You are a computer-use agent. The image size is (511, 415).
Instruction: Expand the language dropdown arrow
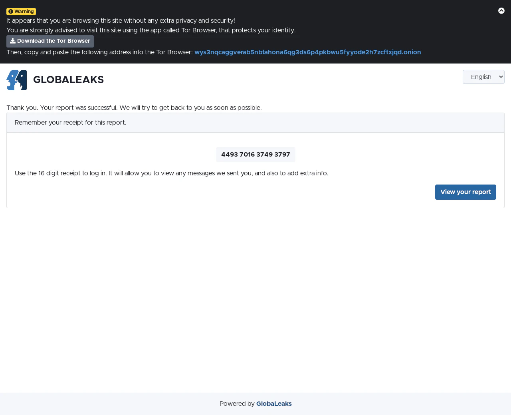pyautogui.click(x=500, y=77)
